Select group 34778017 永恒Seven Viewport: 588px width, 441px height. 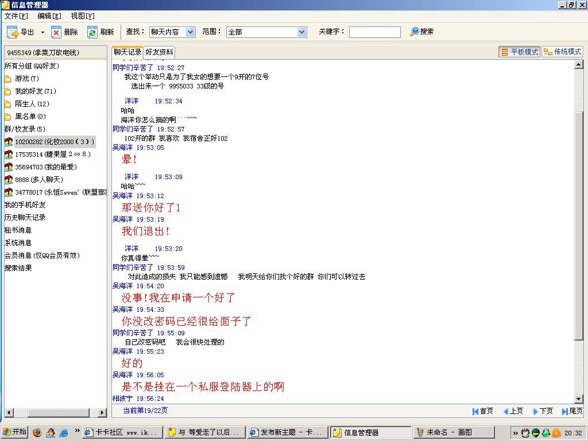[x=61, y=192]
